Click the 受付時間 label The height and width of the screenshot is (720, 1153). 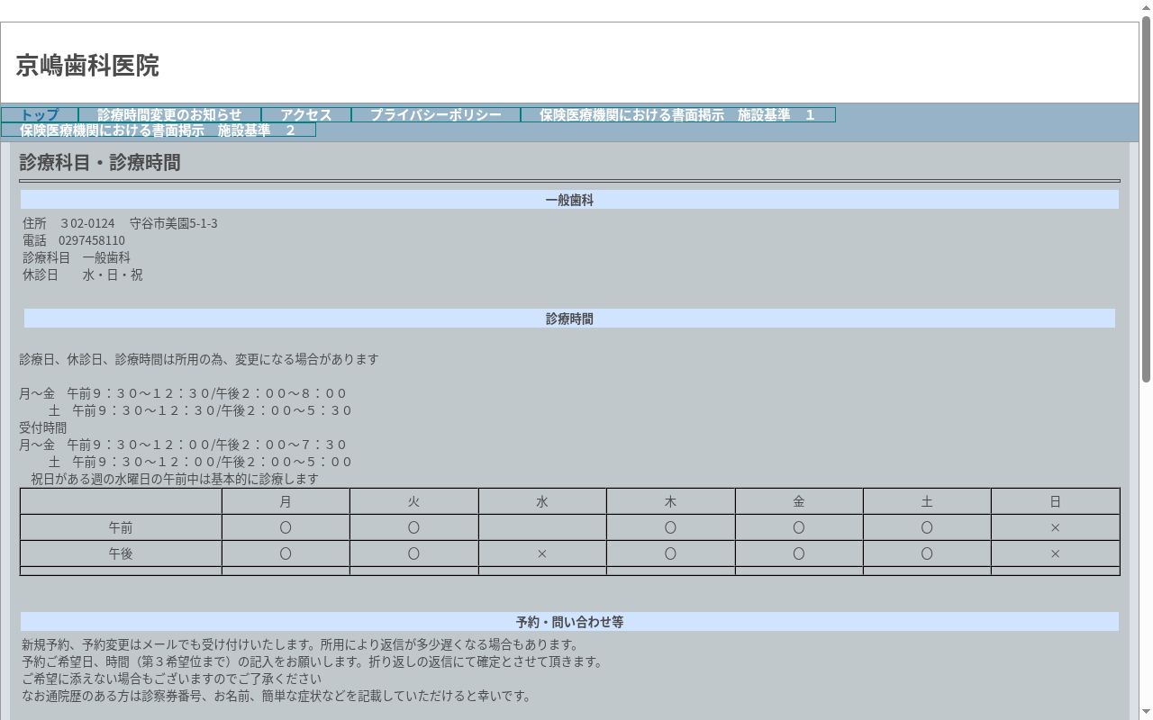click(43, 427)
